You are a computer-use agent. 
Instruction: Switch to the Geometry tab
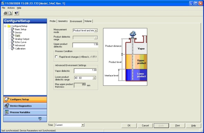(x=63, y=21)
